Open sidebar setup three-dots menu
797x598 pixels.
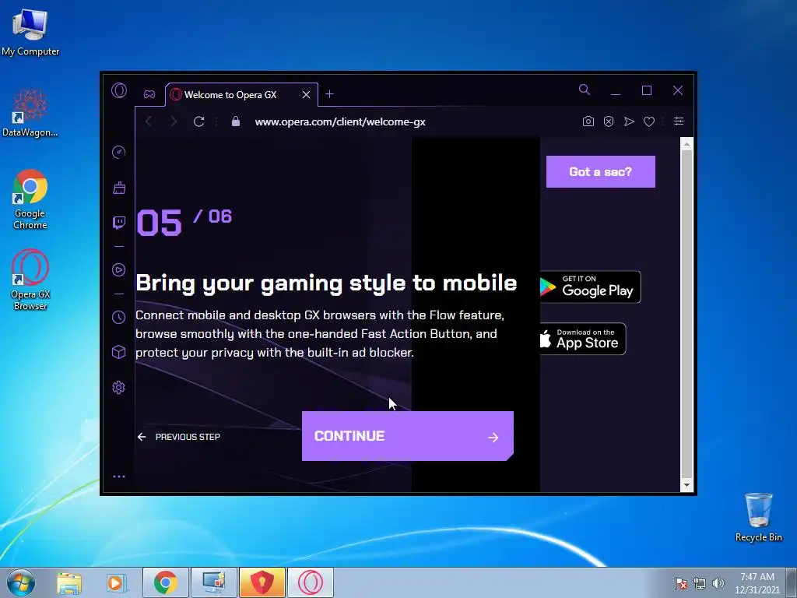[x=119, y=477]
